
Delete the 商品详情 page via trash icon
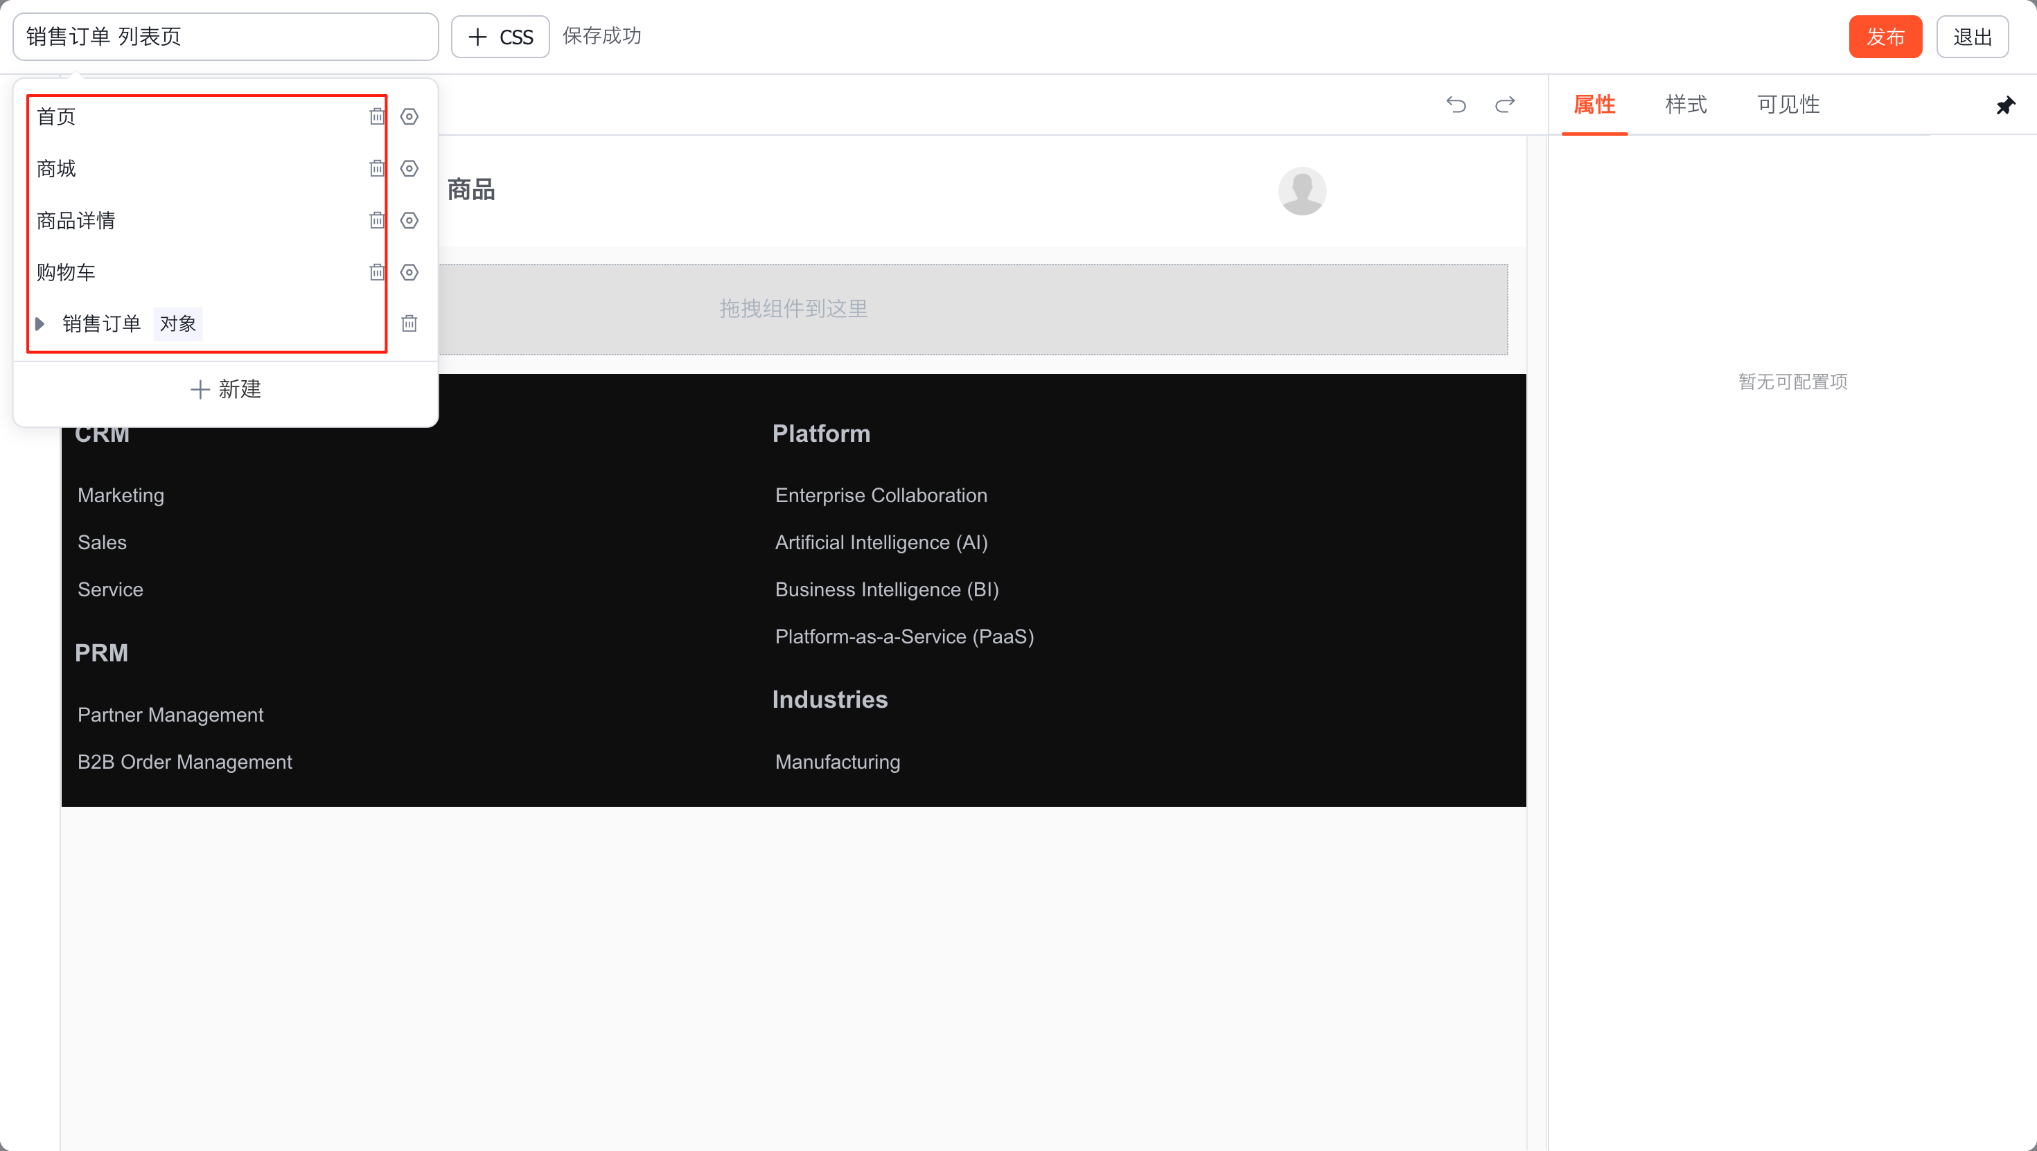tap(377, 220)
